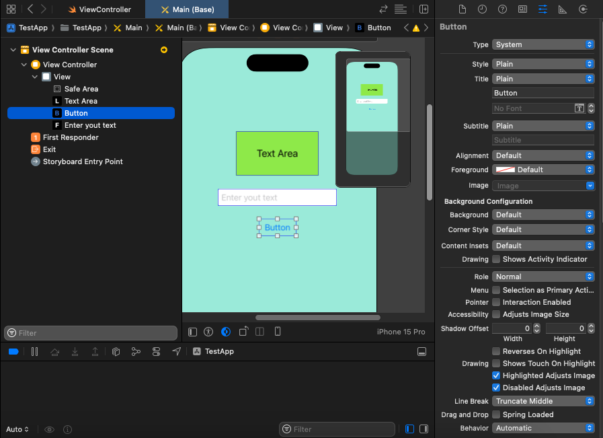603x438 pixels.
Task: Open the Connections inspector
Action: pos(582,9)
